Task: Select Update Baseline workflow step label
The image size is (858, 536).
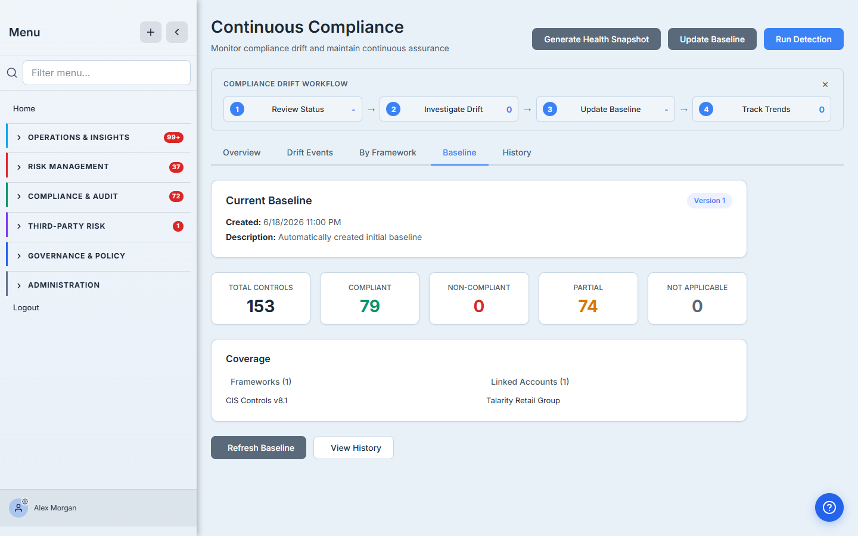Action: pyautogui.click(x=611, y=109)
